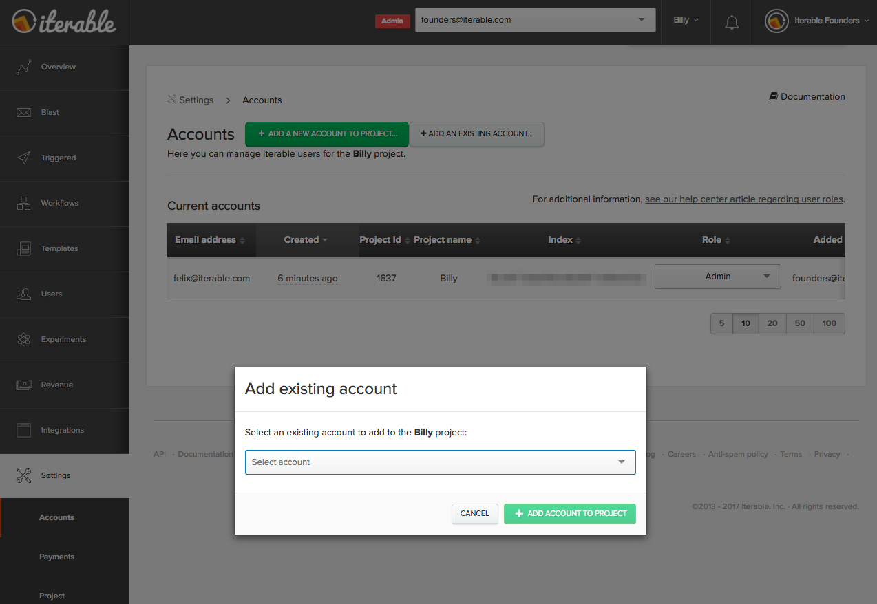
Task: Click Add an Existing Account button
Action: (x=476, y=134)
